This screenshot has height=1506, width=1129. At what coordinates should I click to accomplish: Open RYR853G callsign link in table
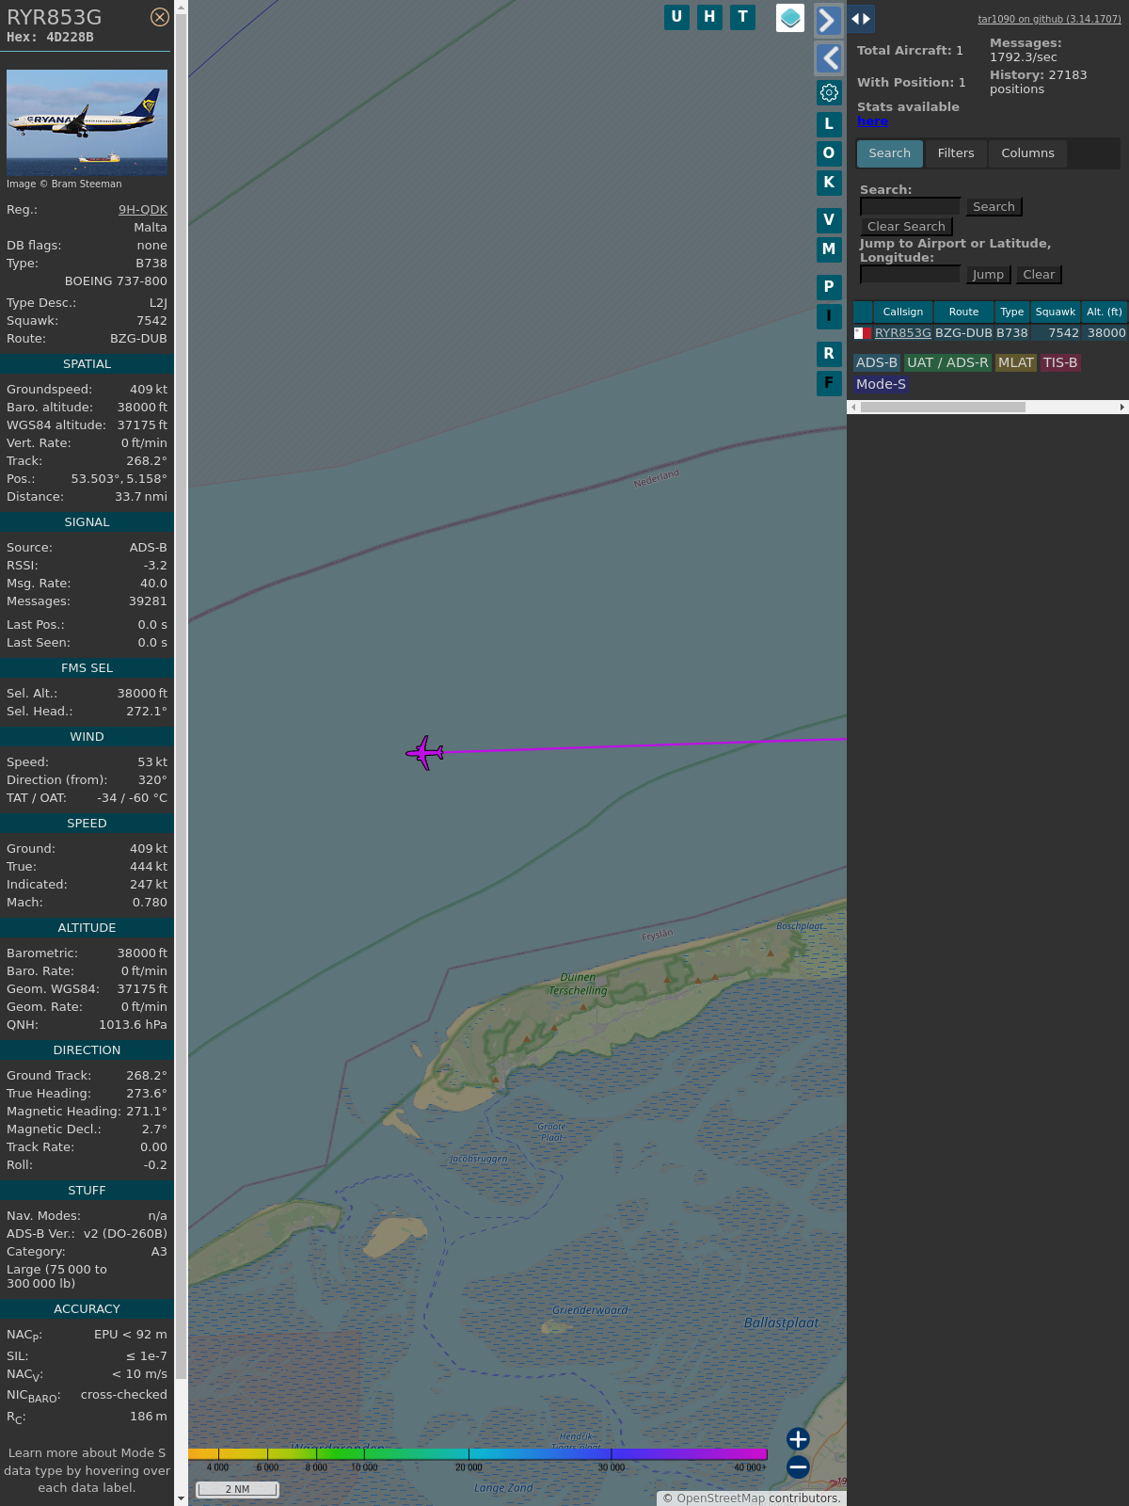[903, 333]
